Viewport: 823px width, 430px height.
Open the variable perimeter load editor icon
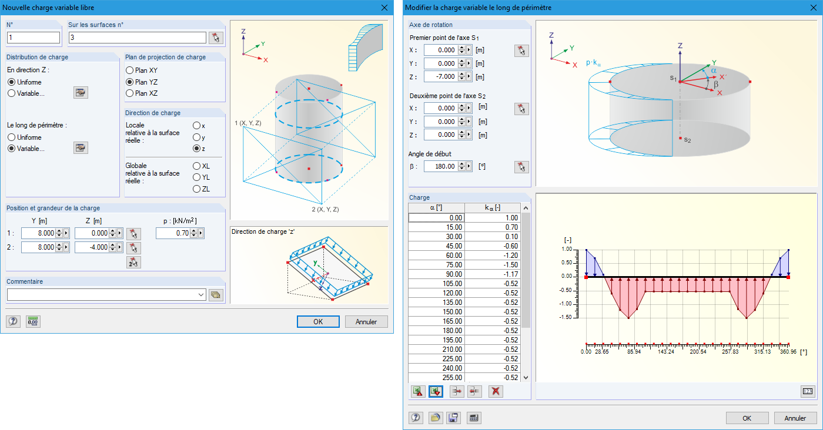pos(81,148)
